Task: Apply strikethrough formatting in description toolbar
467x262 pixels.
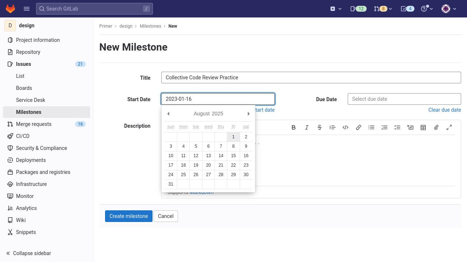Action: pos(320,127)
